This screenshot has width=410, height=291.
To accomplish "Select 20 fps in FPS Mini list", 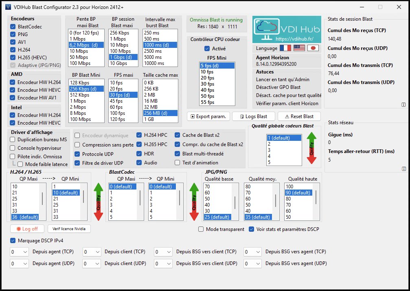I will click(x=217, y=78).
